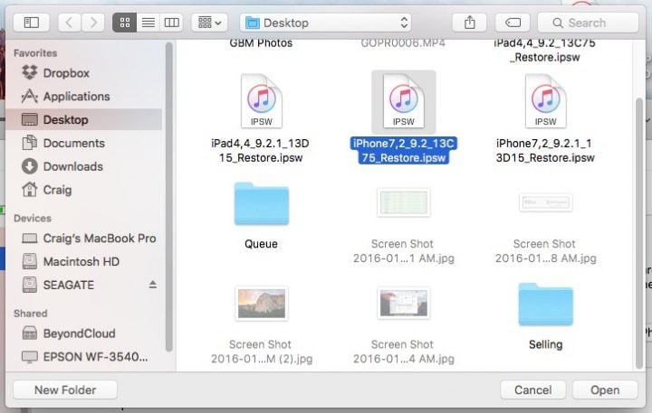
Task: Click the Dropbox sidebar icon
Action: pos(29,72)
